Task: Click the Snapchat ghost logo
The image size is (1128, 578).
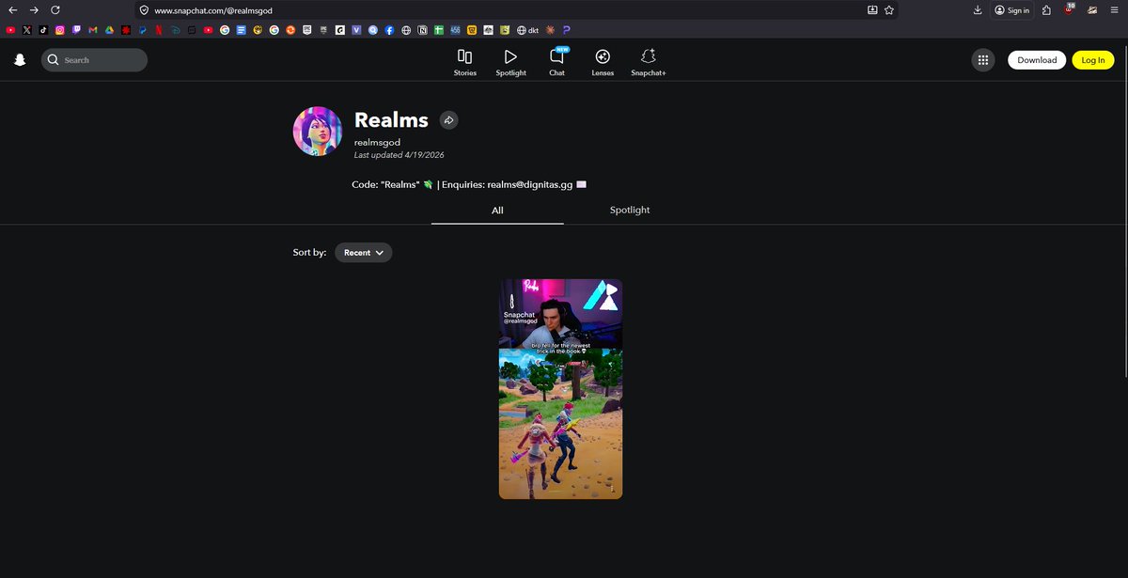Action: click(20, 59)
